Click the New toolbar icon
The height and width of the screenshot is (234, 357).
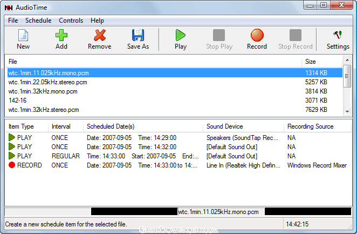[23, 35]
